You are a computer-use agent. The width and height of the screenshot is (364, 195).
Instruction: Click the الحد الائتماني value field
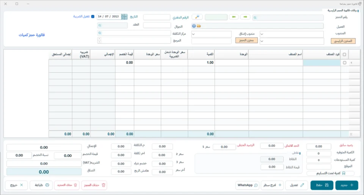[271, 146]
